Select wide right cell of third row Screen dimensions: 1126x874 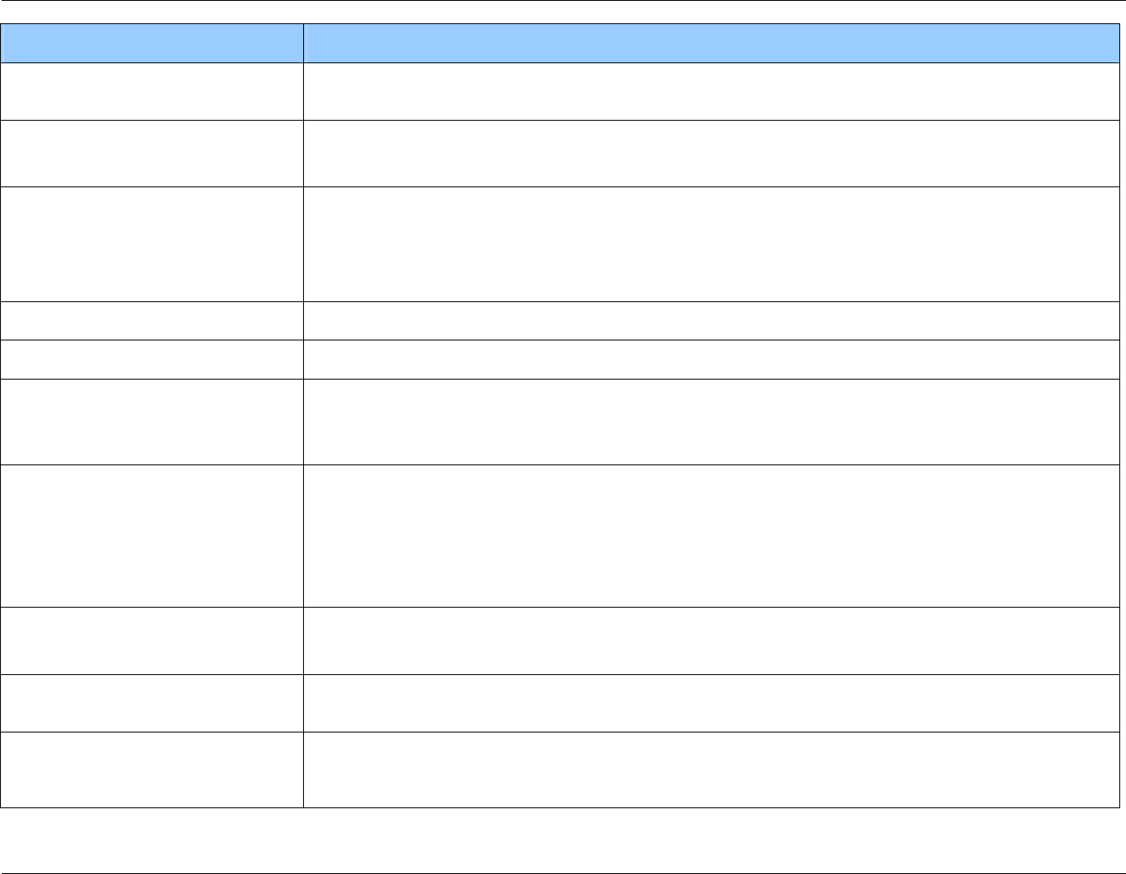(711, 244)
